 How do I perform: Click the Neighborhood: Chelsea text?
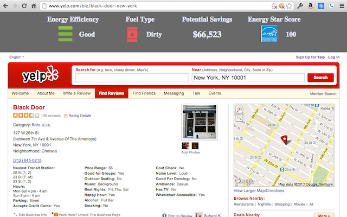[x=35, y=151]
